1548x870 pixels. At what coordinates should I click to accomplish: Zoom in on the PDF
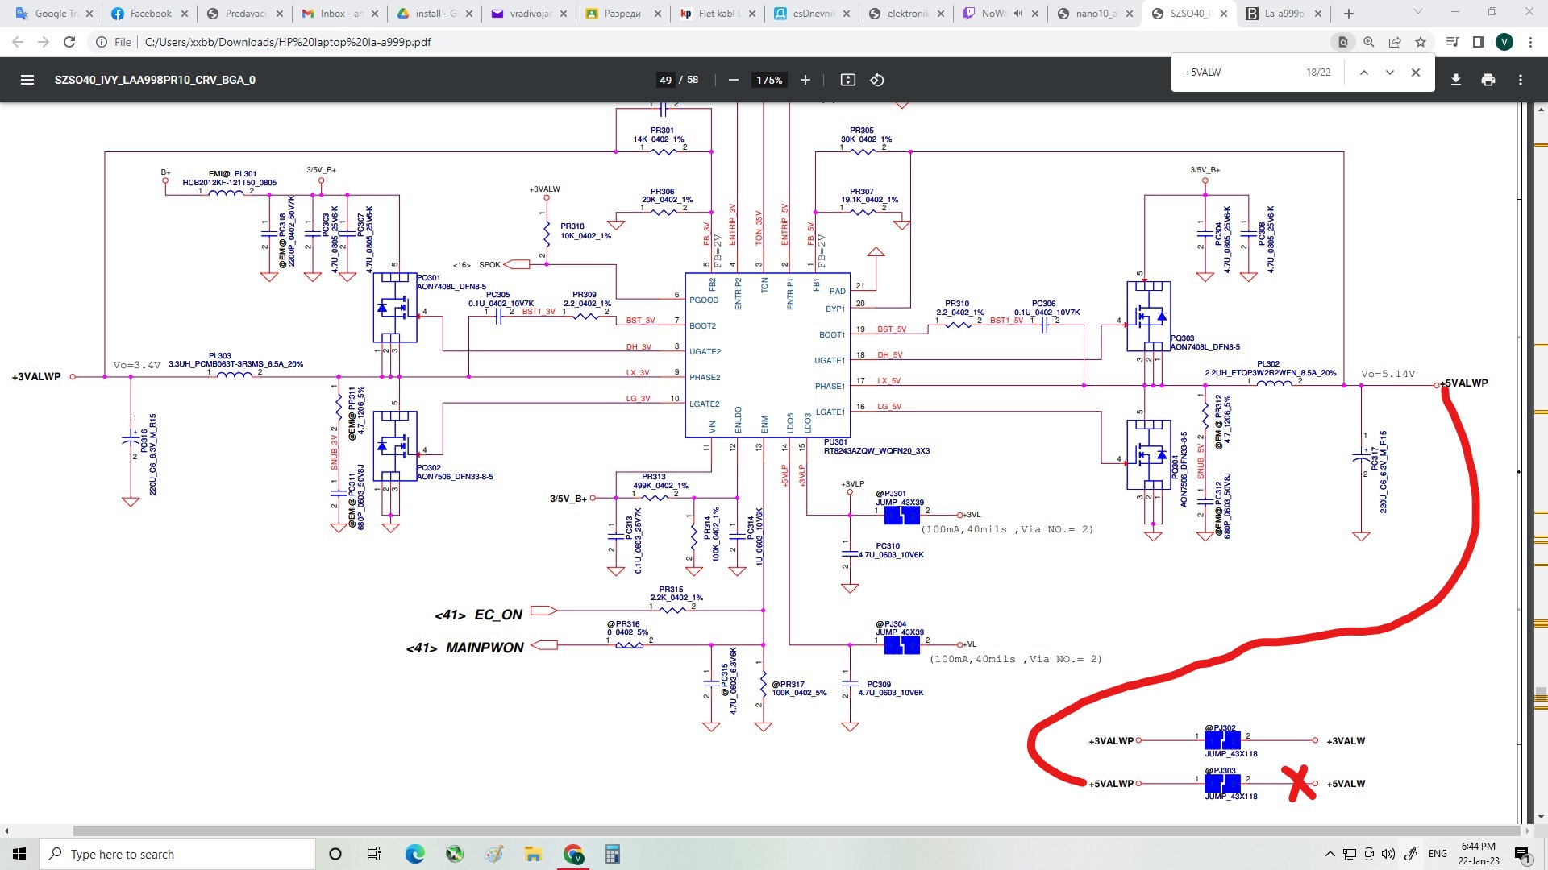pos(805,80)
